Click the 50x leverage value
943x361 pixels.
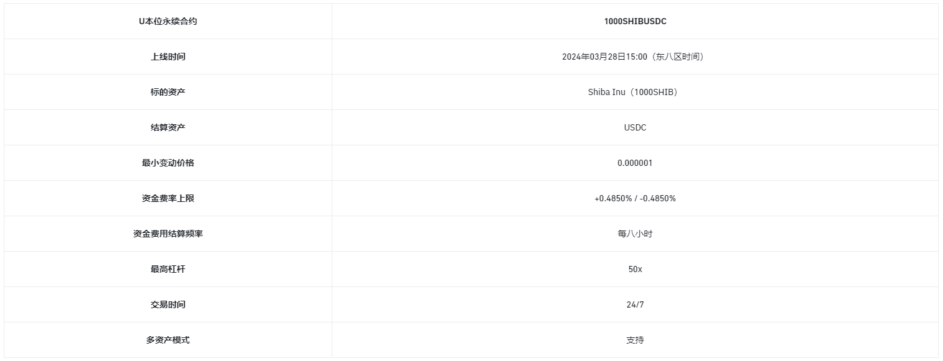tap(635, 269)
